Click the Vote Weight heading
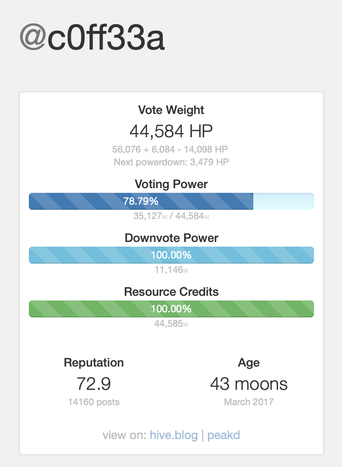 pos(171,110)
